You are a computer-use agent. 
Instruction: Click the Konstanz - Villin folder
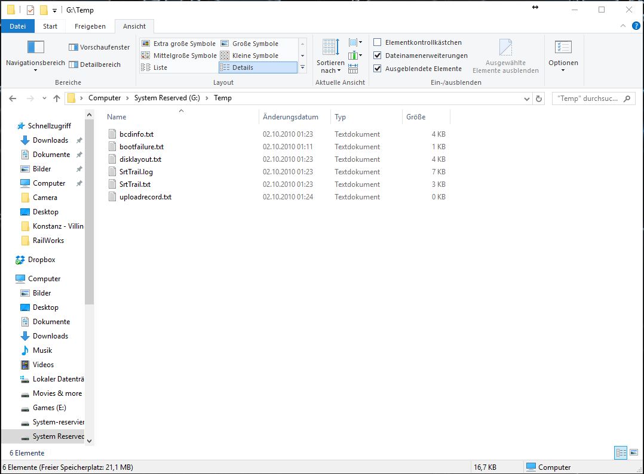pyautogui.click(x=58, y=226)
